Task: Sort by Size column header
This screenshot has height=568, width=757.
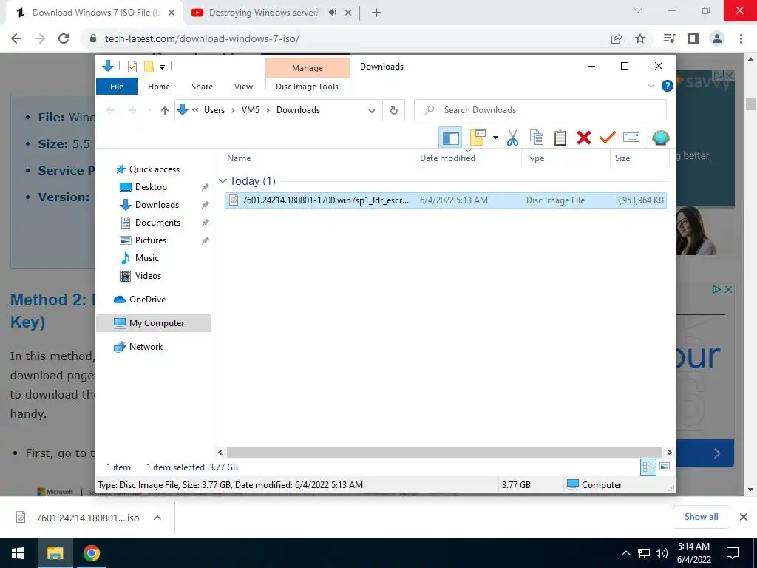Action: 639,158
